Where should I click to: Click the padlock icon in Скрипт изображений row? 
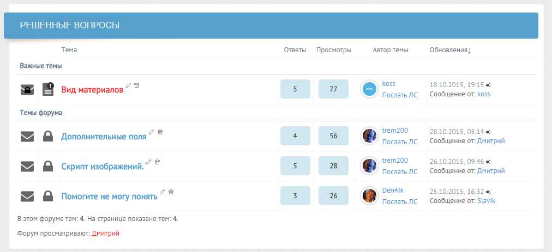pos(48,166)
